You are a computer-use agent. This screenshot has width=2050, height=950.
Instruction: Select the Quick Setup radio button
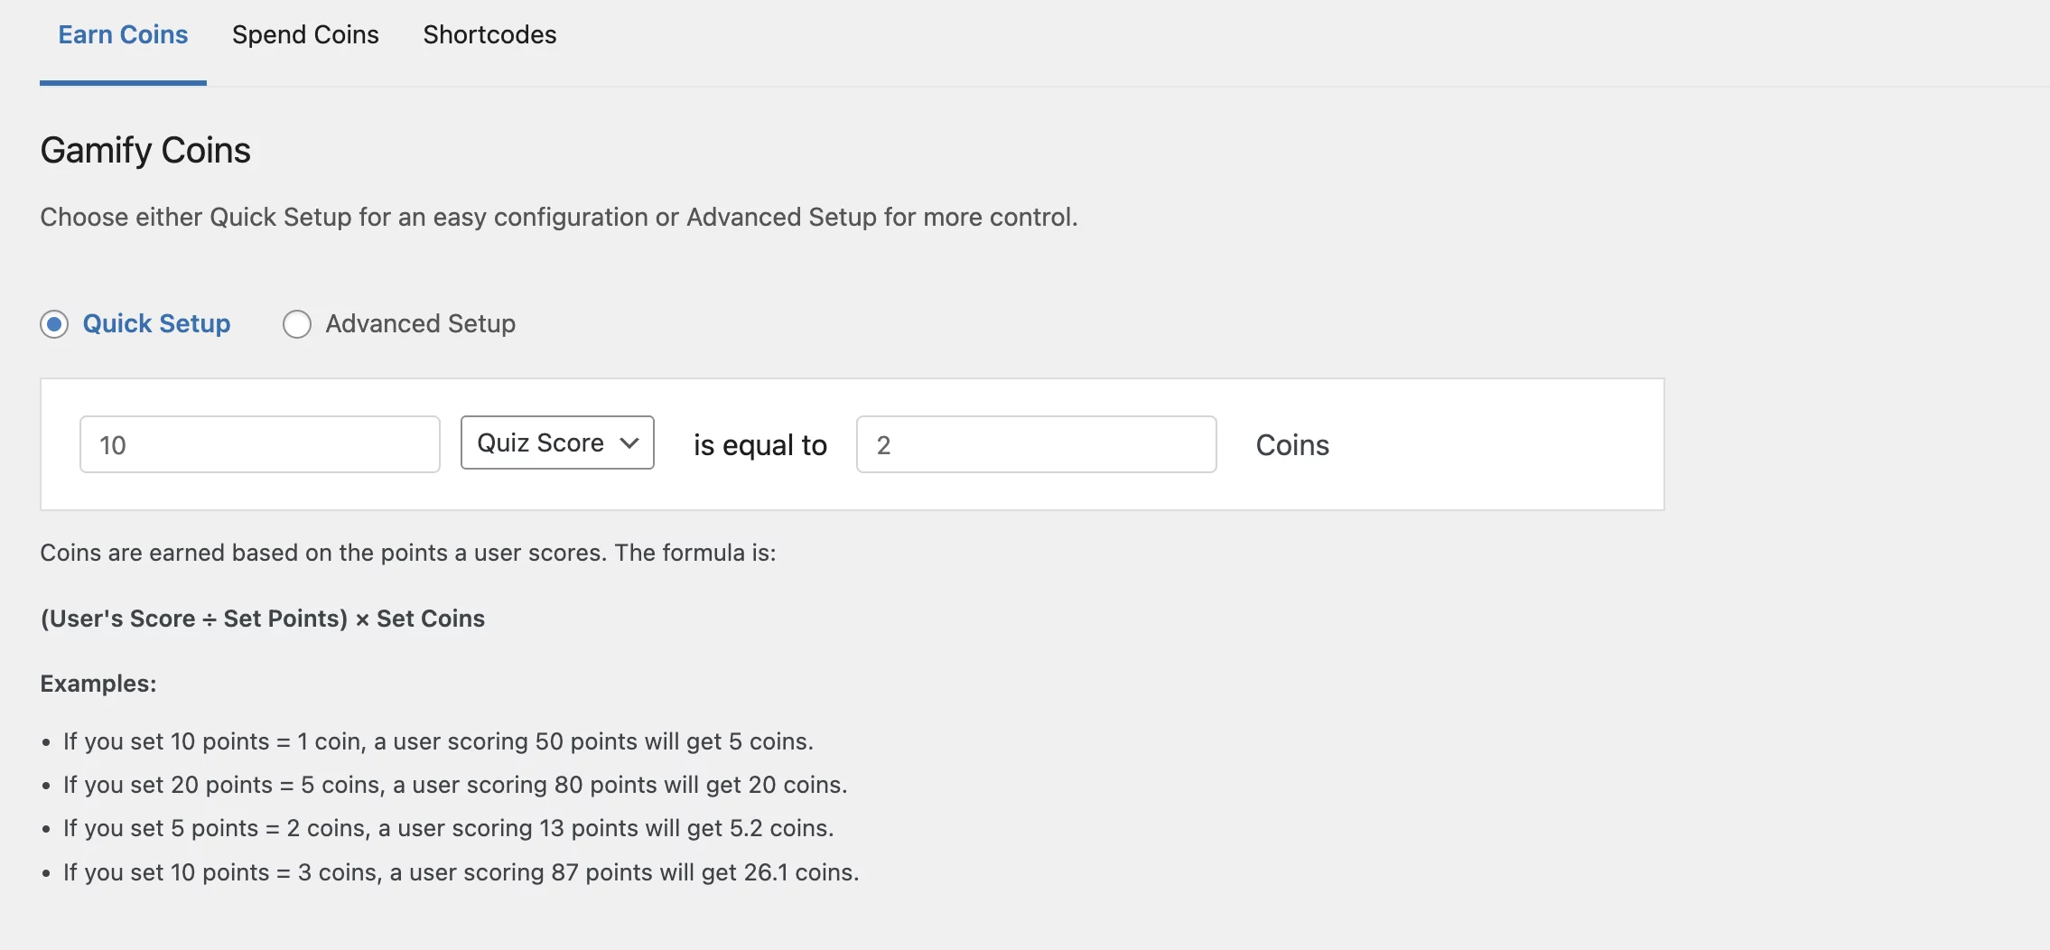[54, 324]
